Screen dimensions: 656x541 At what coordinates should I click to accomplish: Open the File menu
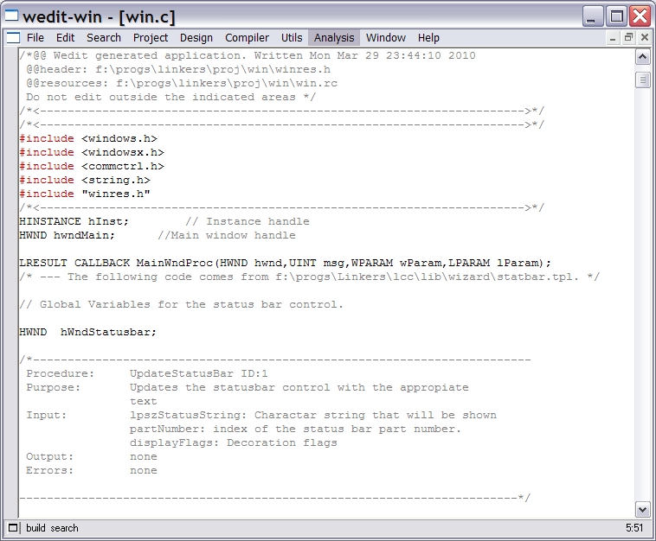(35, 38)
